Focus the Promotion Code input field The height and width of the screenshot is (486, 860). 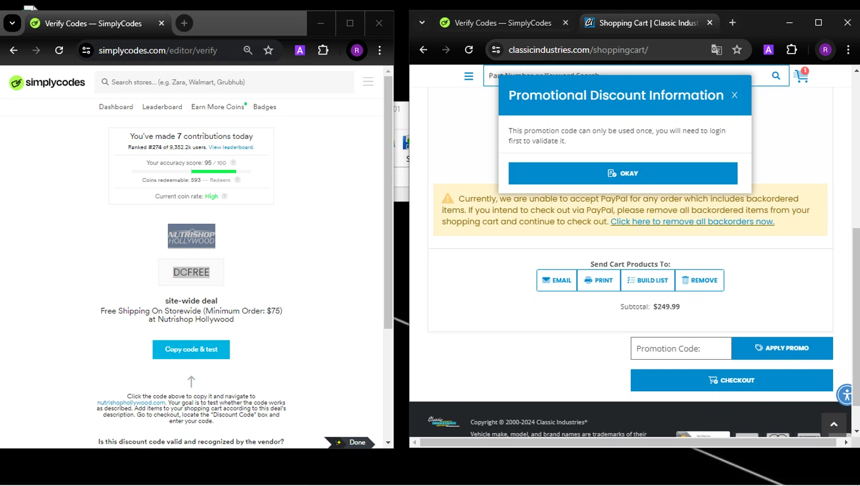(x=681, y=348)
